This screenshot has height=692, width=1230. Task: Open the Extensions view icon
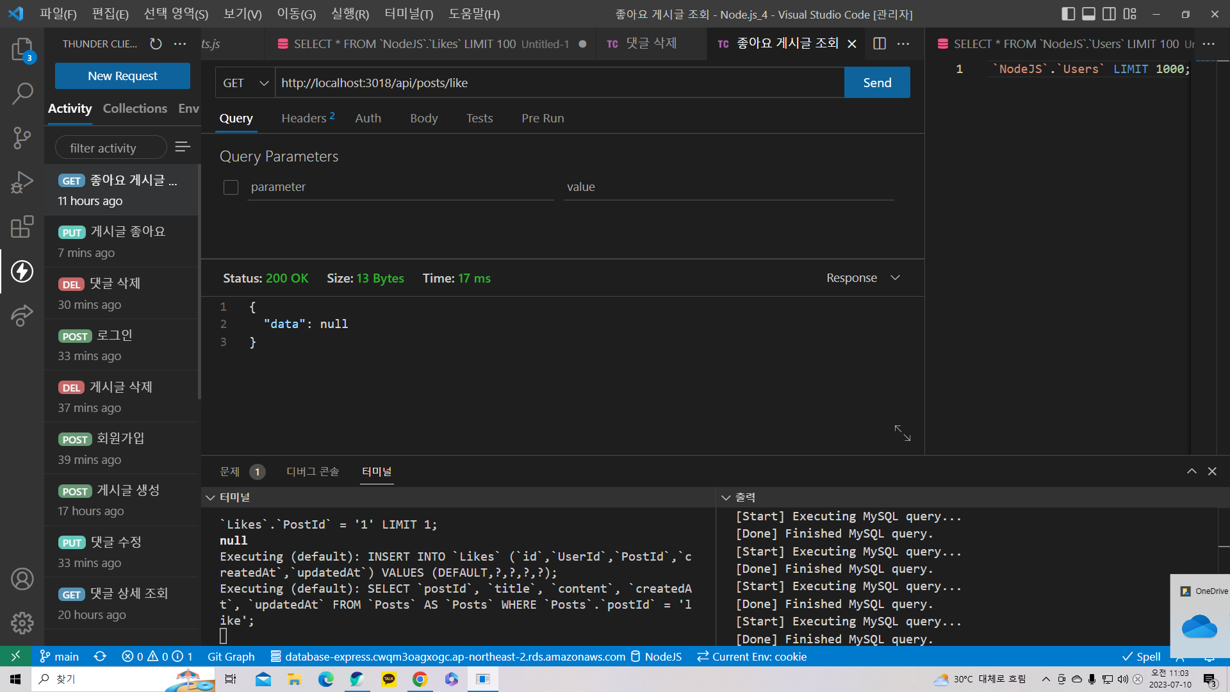click(22, 226)
